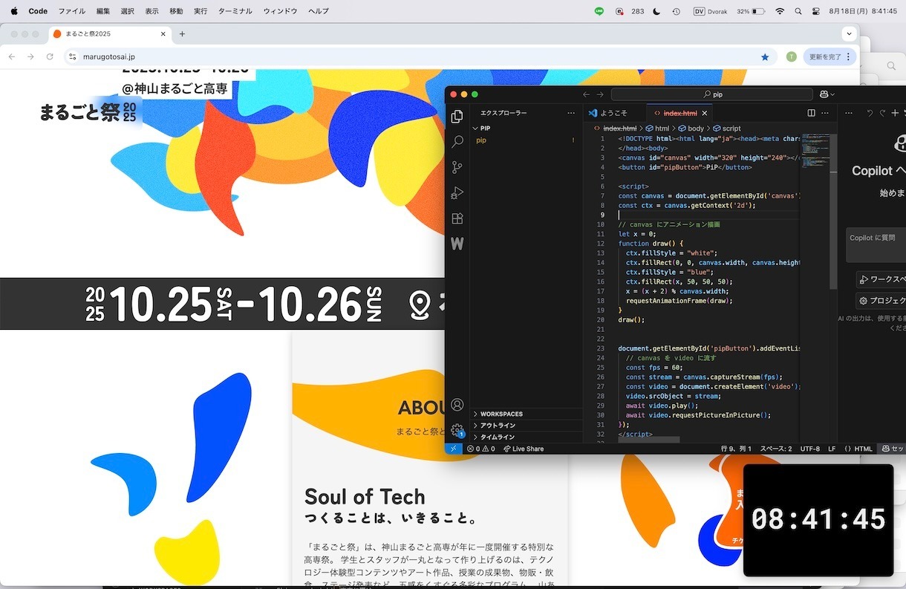Open the Explorer panel more actions ellipsis

pos(571,113)
